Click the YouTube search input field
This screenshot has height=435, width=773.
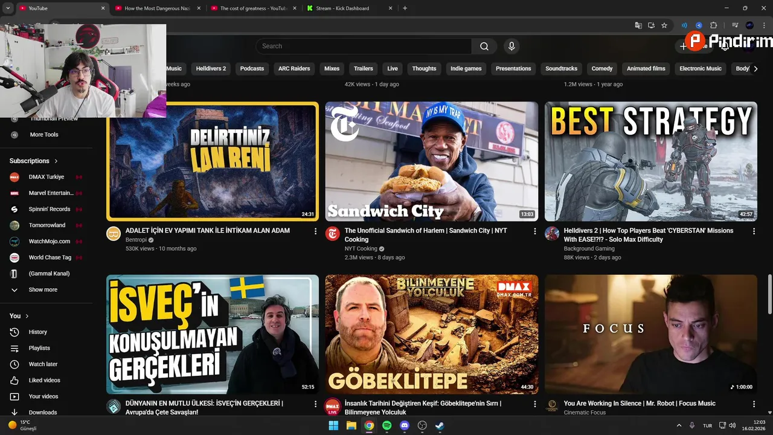pyautogui.click(x=364, y=47)
